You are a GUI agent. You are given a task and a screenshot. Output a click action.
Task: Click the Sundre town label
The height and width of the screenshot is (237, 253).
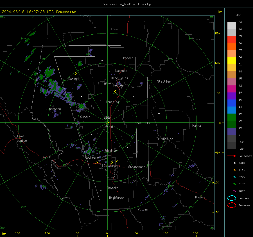coord(85,117)
